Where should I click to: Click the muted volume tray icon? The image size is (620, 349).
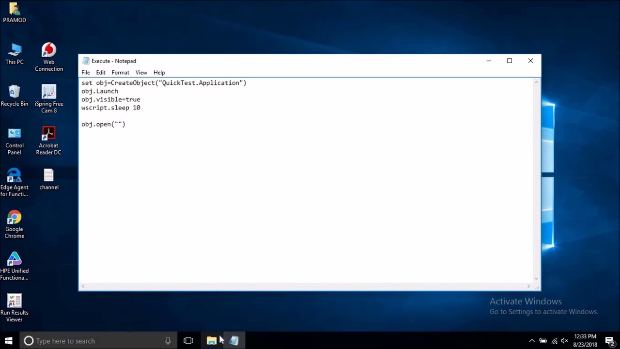pos(564,341)
